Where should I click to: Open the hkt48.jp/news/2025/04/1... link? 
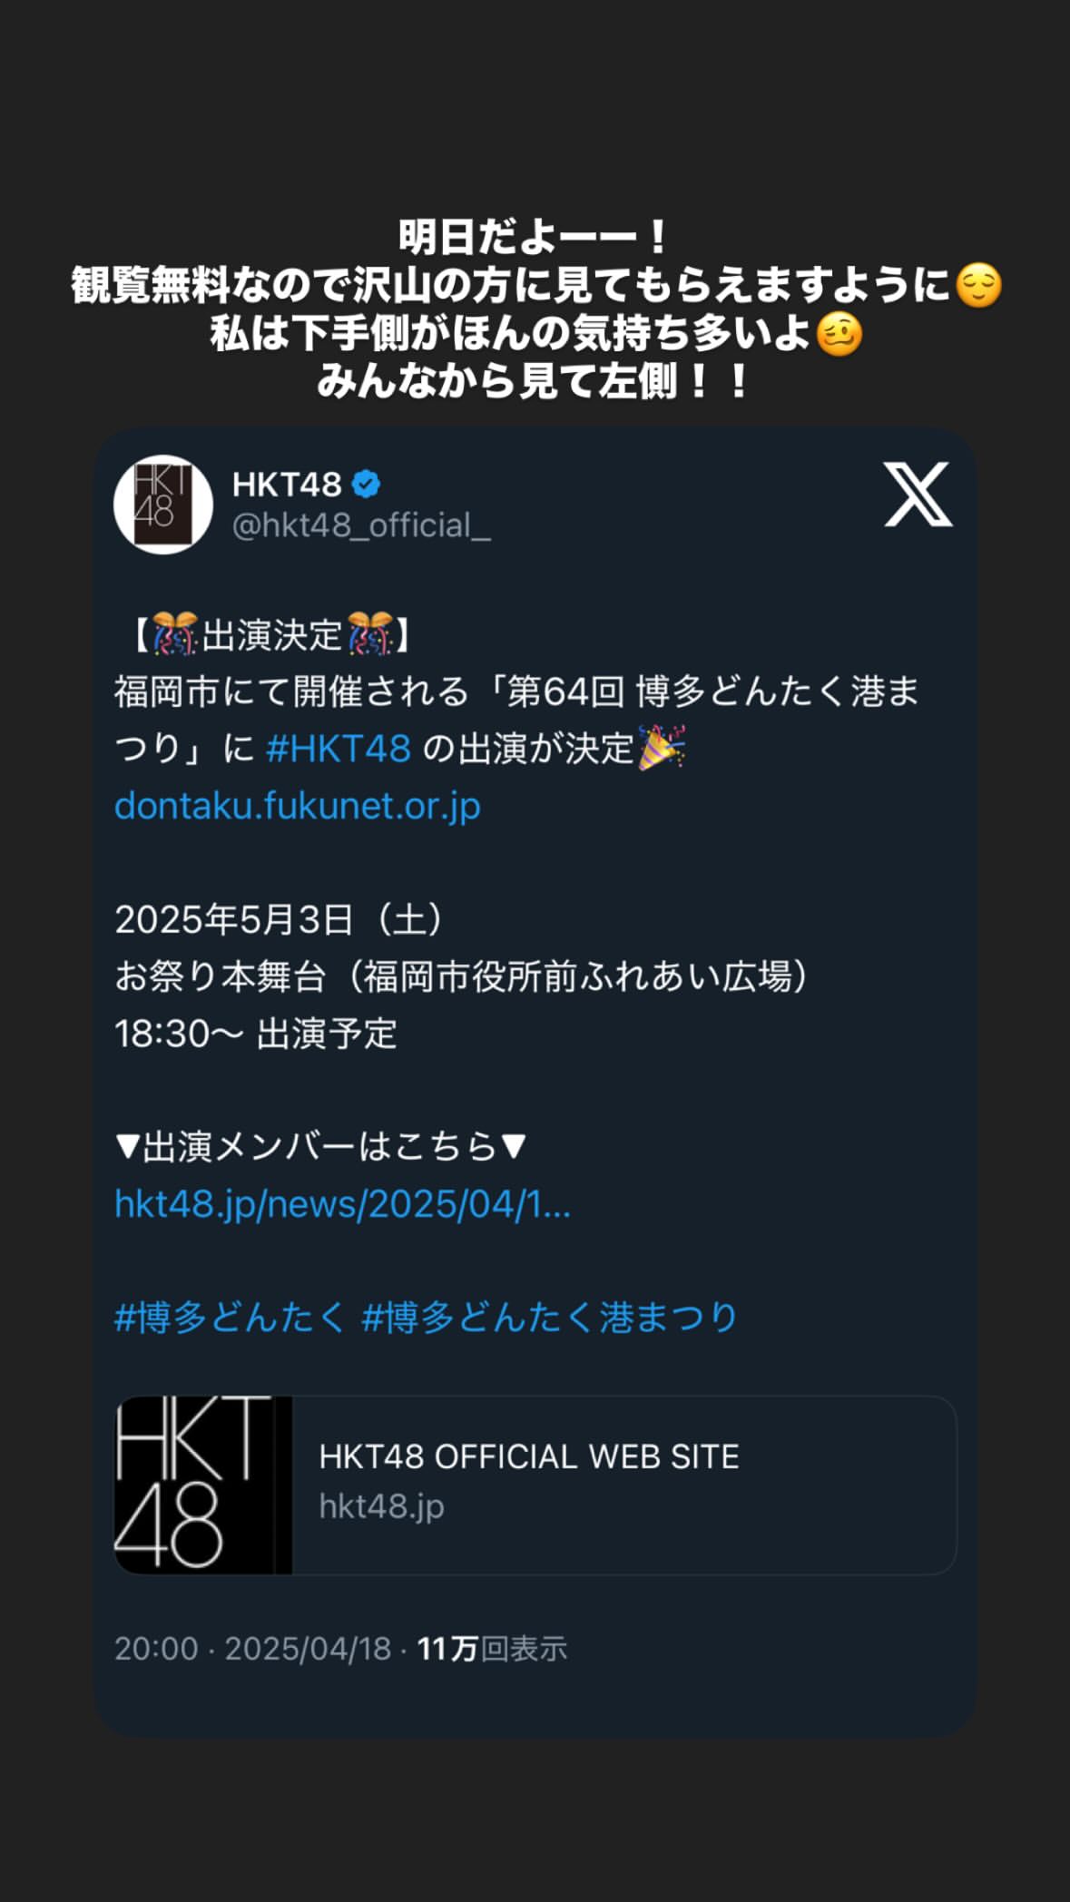[x=342, y=1204]
